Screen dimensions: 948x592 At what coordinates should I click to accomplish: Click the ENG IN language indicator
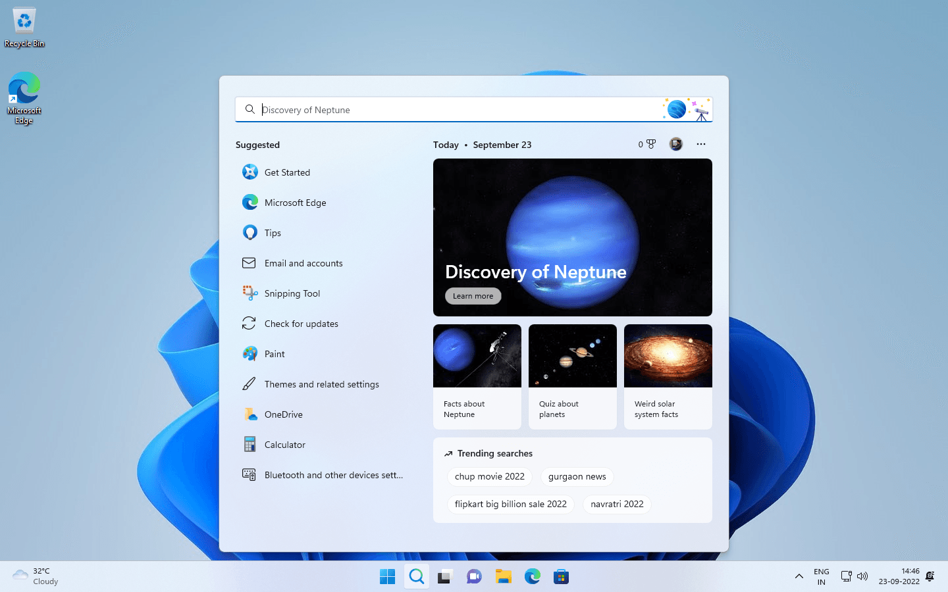click(822, 577)
